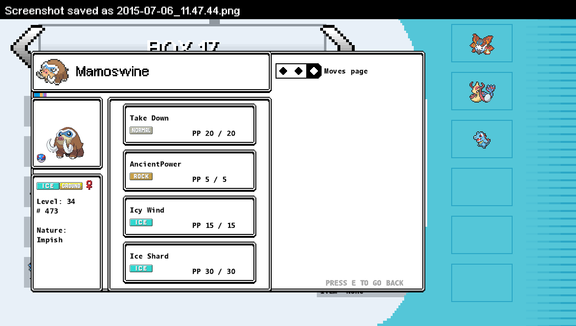Image resolution: width=576 pixels, height=326 pixels.
Task: Click the Moves page label
Action: [346, 71]
